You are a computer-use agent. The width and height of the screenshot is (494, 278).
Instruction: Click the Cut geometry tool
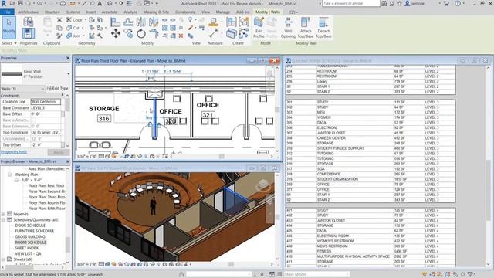(x=73, y=28)
